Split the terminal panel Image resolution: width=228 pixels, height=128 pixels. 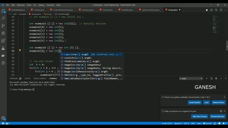coord(211,79)
